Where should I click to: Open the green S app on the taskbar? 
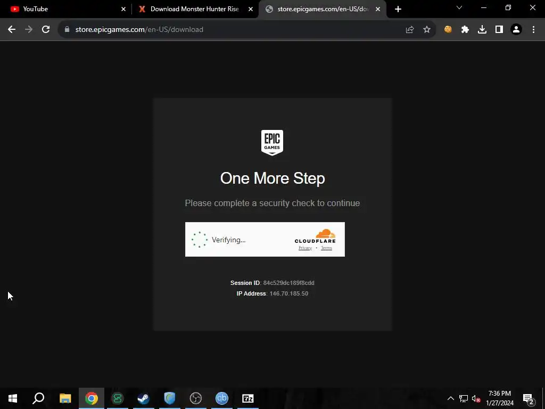(x=118, y=398)
